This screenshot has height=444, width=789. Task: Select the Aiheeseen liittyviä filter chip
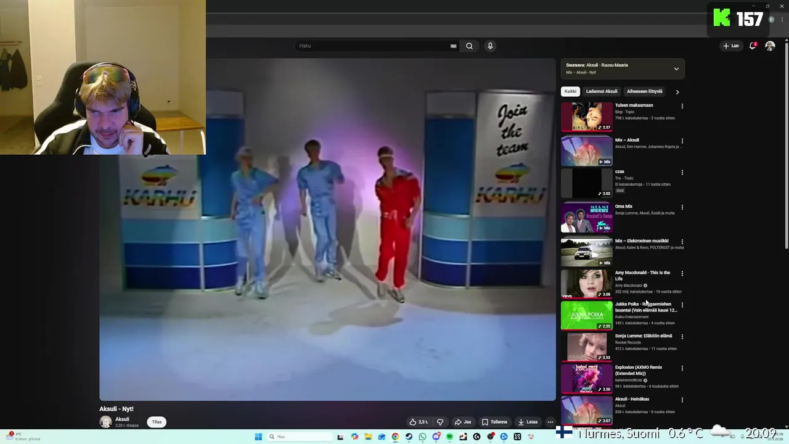coord(645,91)
